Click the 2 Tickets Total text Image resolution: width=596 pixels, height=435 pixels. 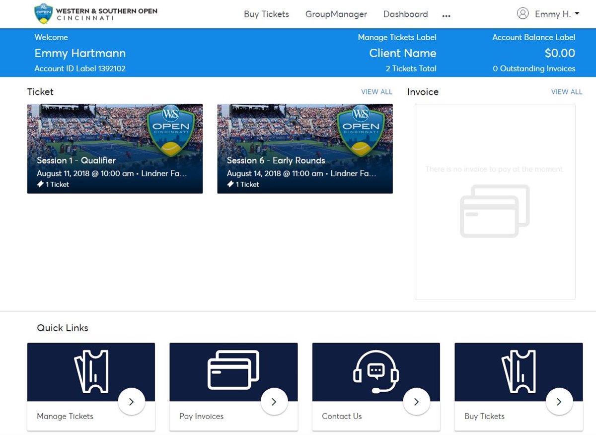(x=411, y=69)
